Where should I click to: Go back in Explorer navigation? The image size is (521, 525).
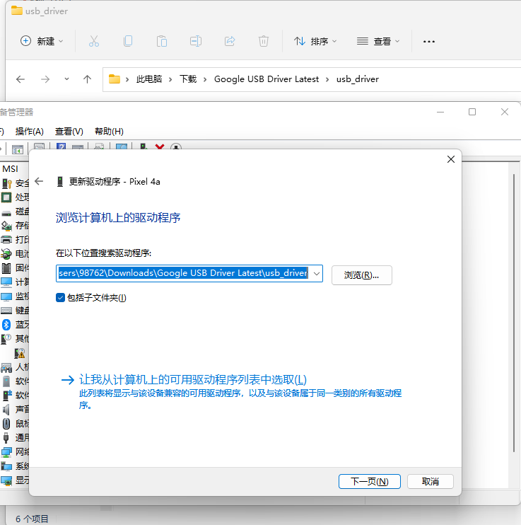21,79
